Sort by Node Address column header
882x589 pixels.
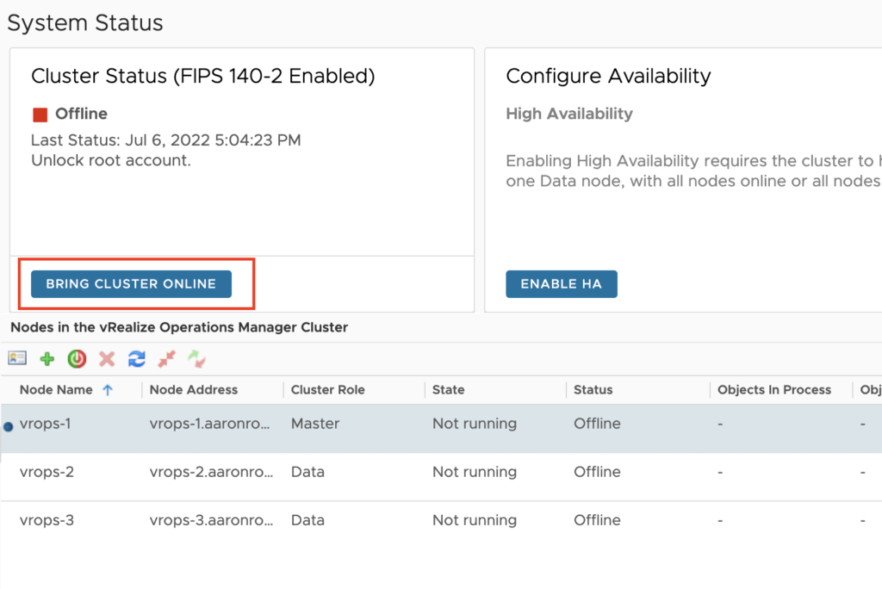(193, 390)
